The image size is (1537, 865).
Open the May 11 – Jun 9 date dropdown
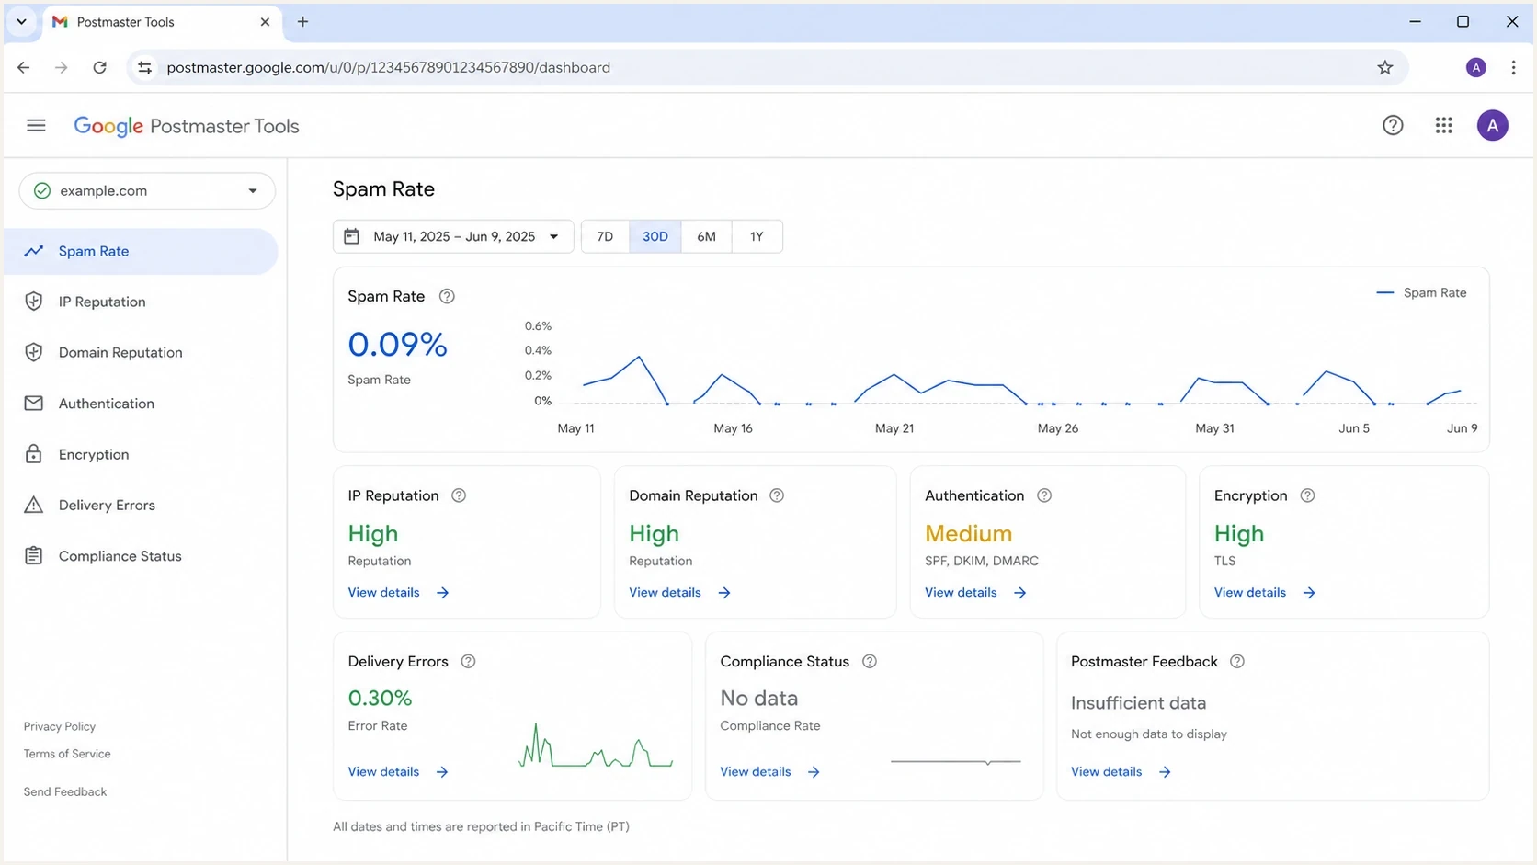453,236
